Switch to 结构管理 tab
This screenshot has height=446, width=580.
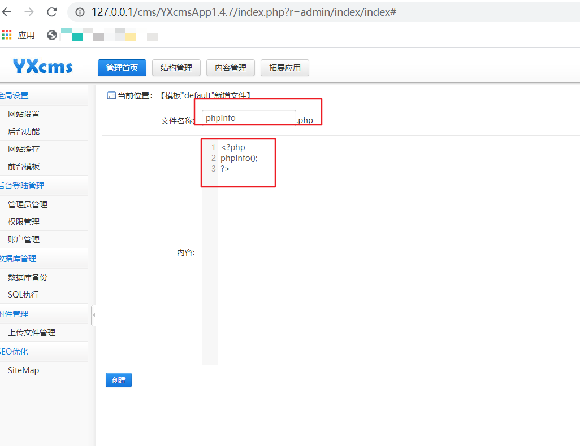[176, 68]
